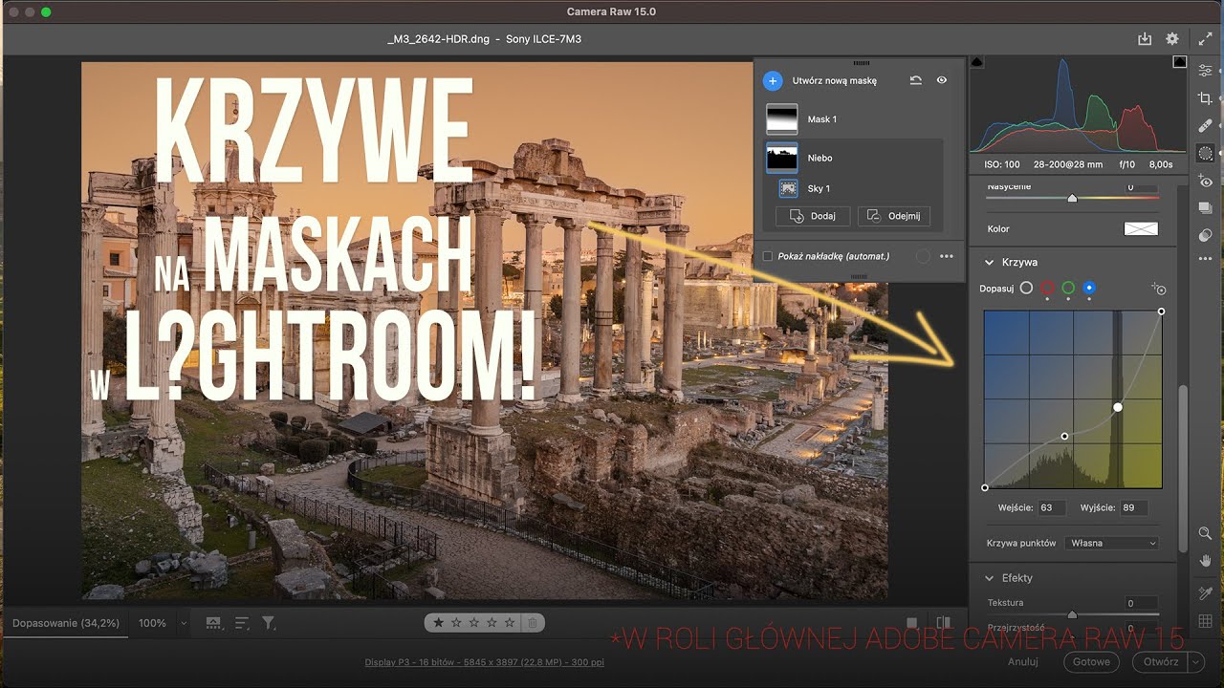1224x688 pixels.
Task: Click the save image download icon
Action: (x=1145, y=39)
